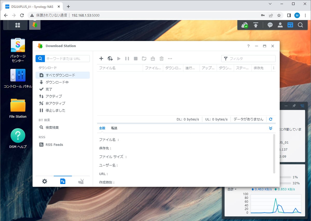This screenshot has width=311, height=221.
Task: Delete the selected task with trash icon
Action: coord(161,59)
